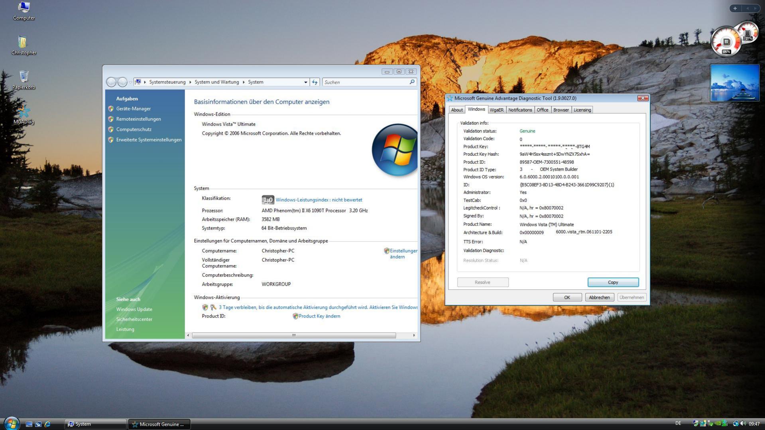Add a gadget with the sidebar plus
765x430 pixels.
coord(735,8)
